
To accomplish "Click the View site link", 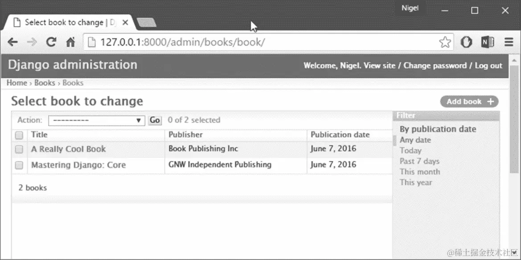I will [379, 66].
